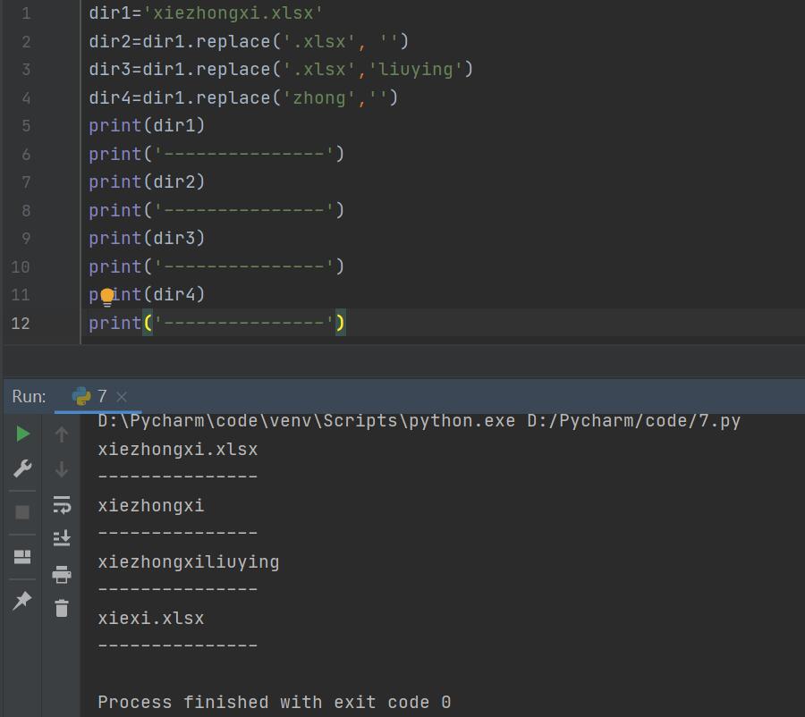Click the Python icon on the run tab
Viewport: 805px width, 717px height.
[81, 396]
